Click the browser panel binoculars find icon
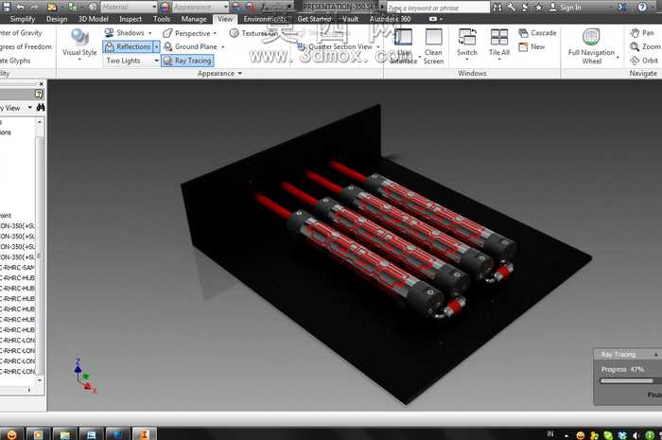 click(x=41, y=108)
